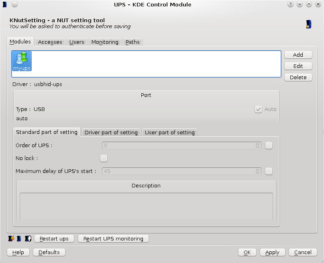Click the middle UPS tower icon at bottom
The height and width of the screenshot is (263, 324).
coord(19,238)
